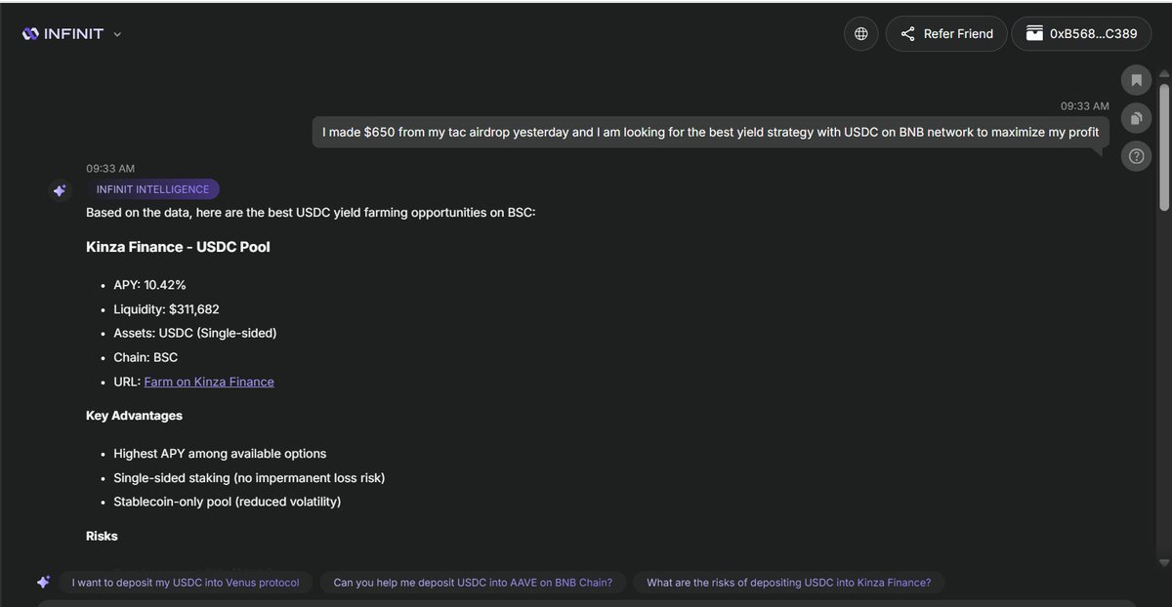Click the APY: 10.42% line
1172x607 pixels.
tap(149, 285)
